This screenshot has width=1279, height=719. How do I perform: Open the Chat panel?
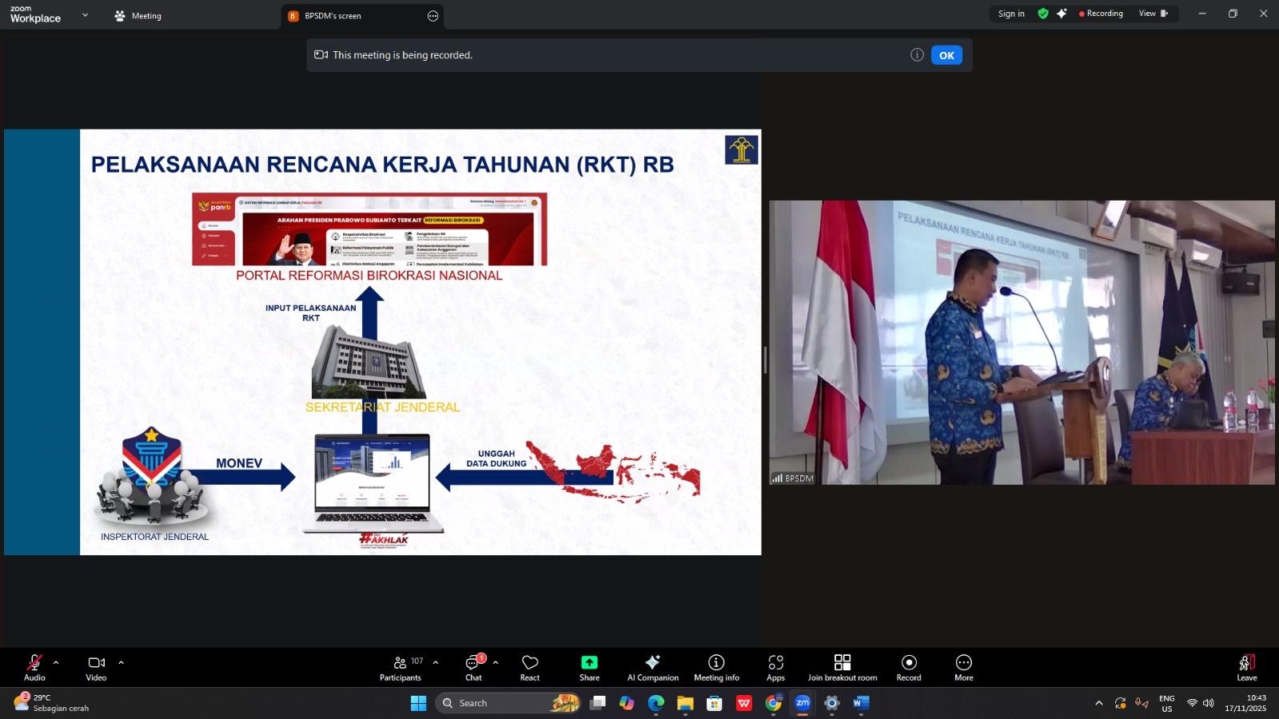(x=473, y=667)
